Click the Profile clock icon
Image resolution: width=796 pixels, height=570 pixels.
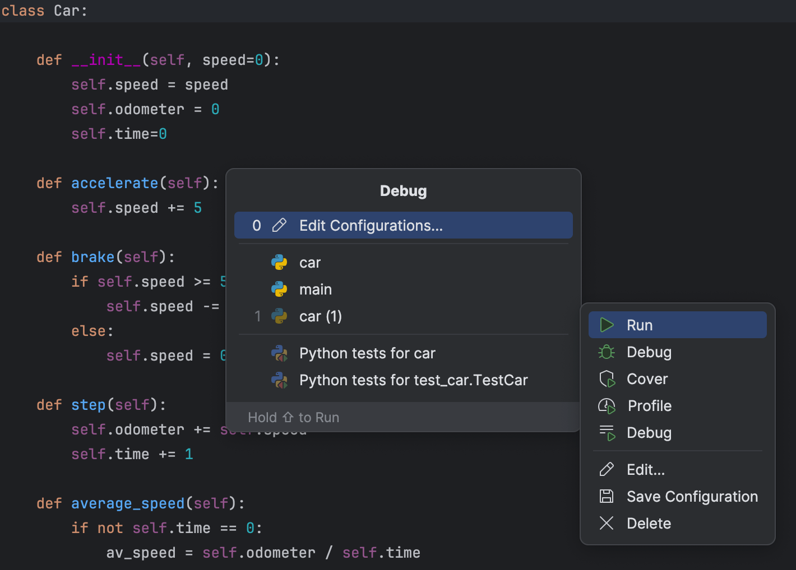[x=607, y=405]
